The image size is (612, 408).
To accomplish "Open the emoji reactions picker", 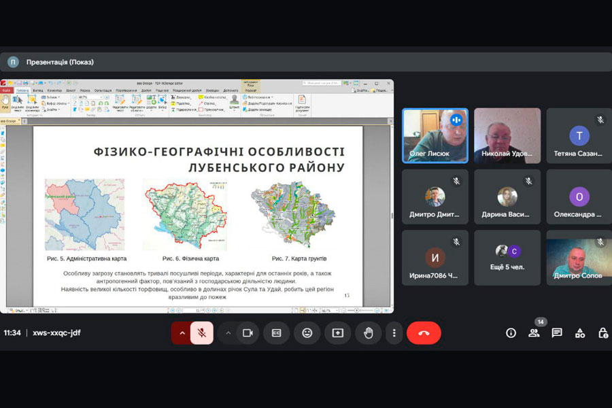I will pyautogui.click(x=307, y=333).
